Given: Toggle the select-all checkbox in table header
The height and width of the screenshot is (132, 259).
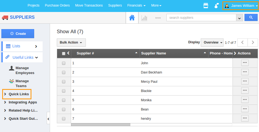Looking at the screenshot, I should 64,54.
